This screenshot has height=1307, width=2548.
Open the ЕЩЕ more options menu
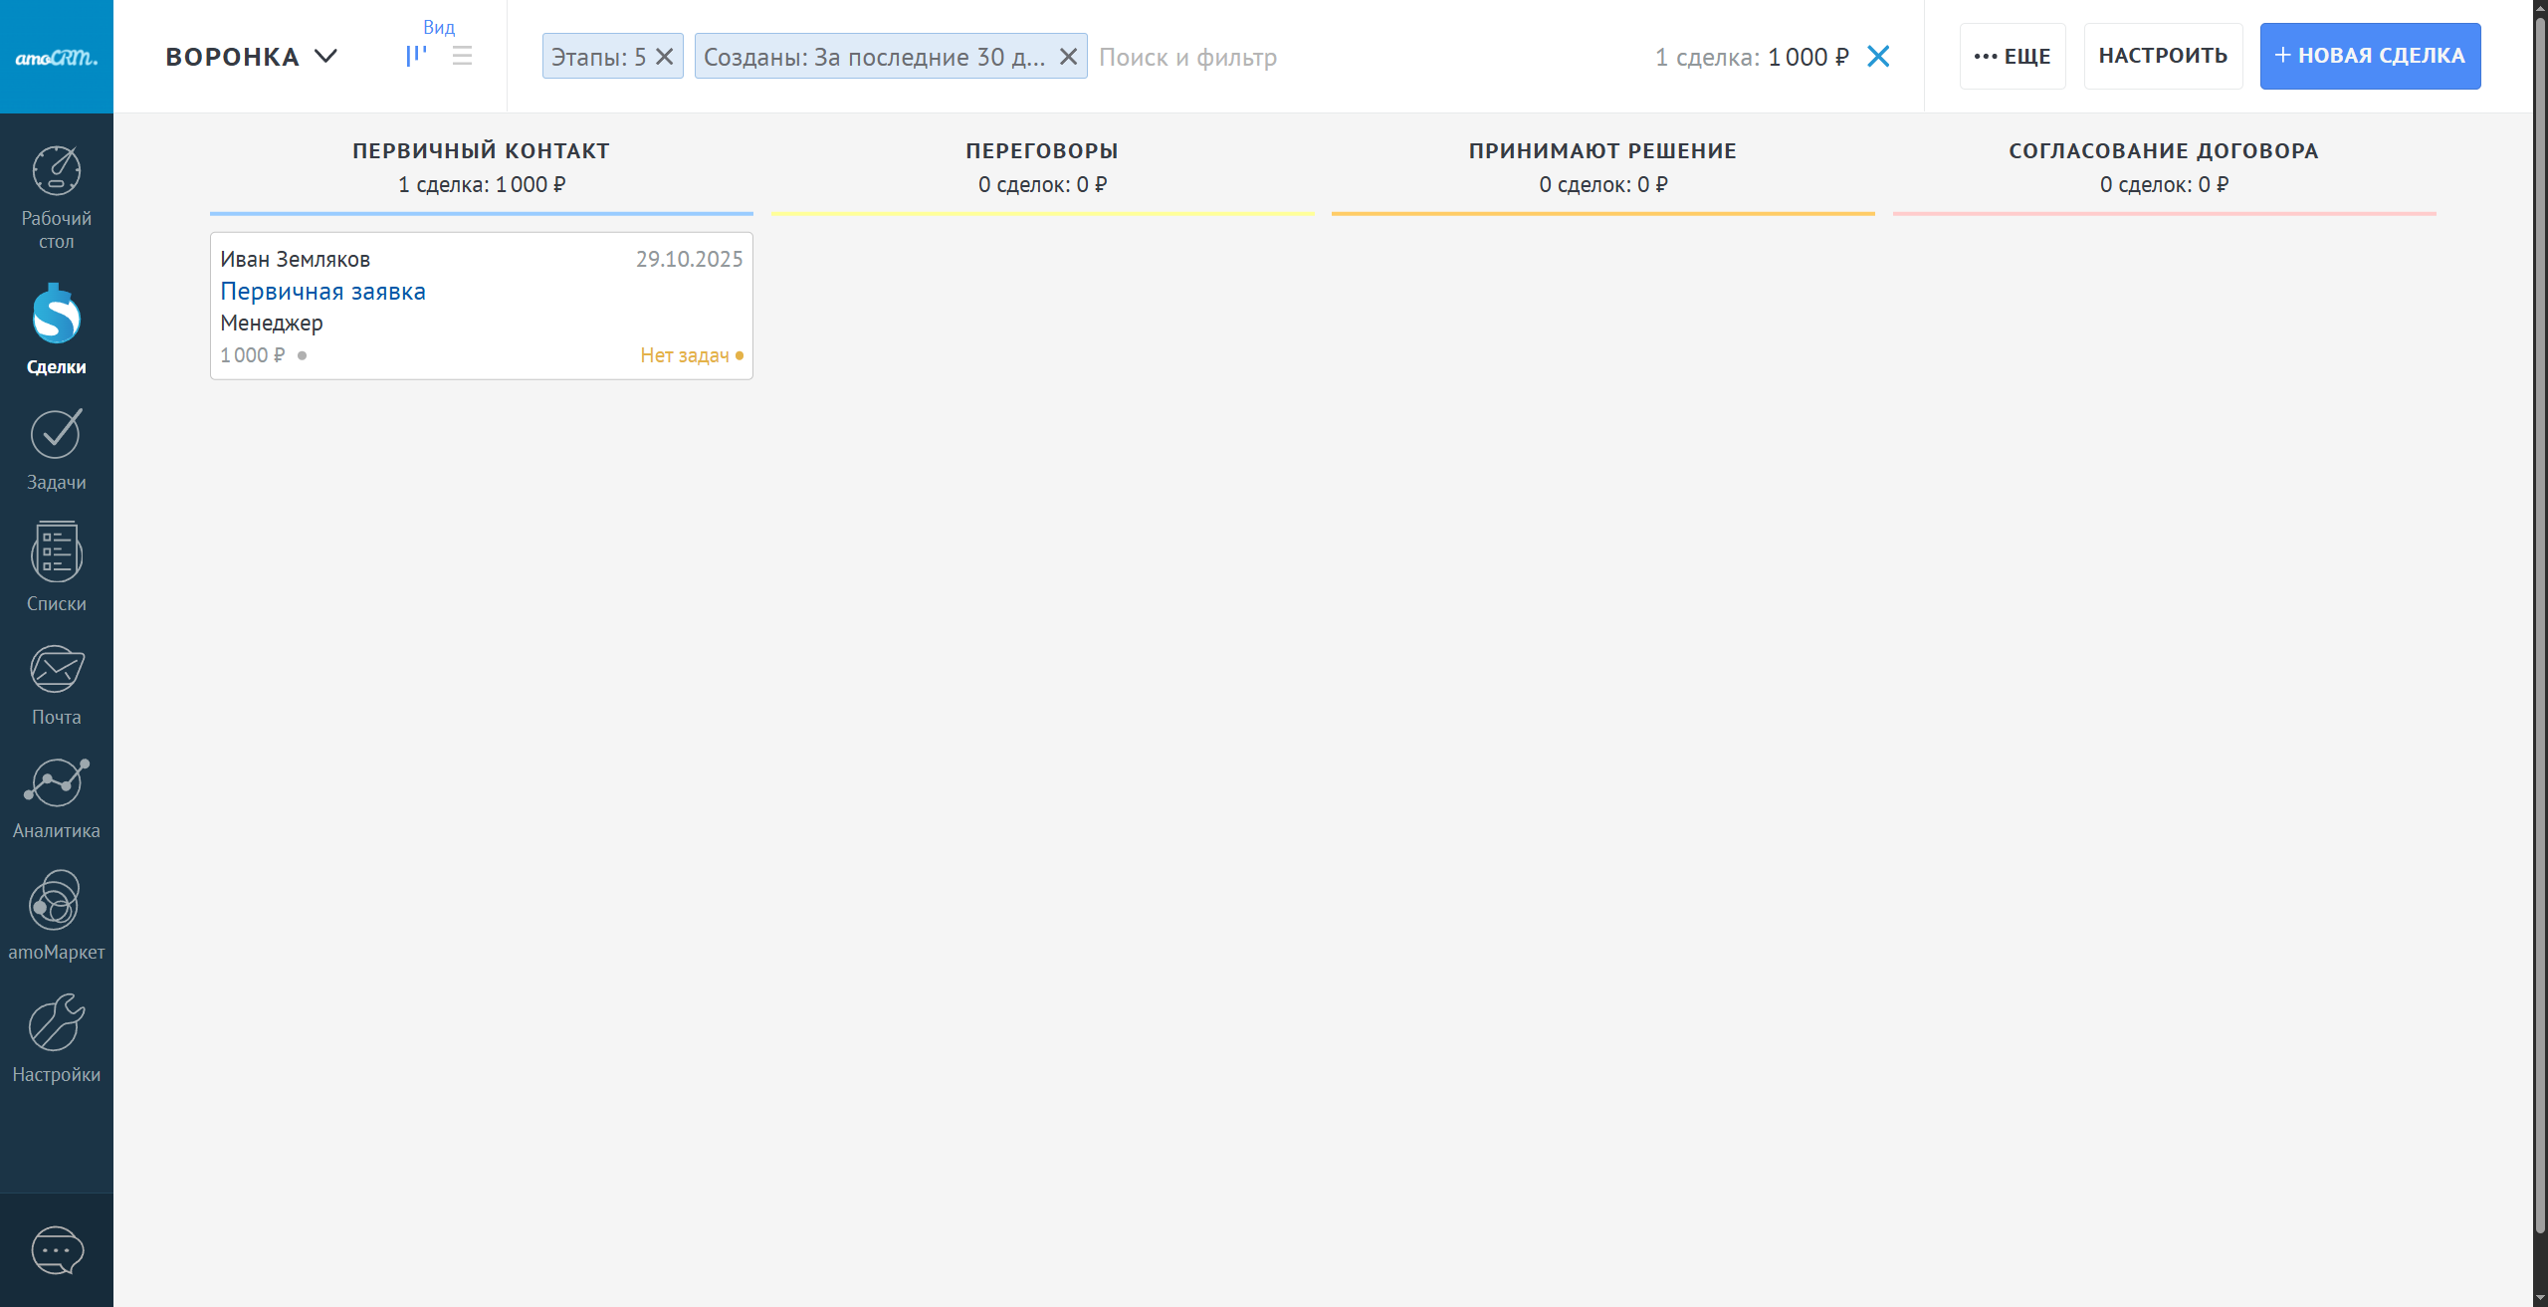[x=2013, y=56]
